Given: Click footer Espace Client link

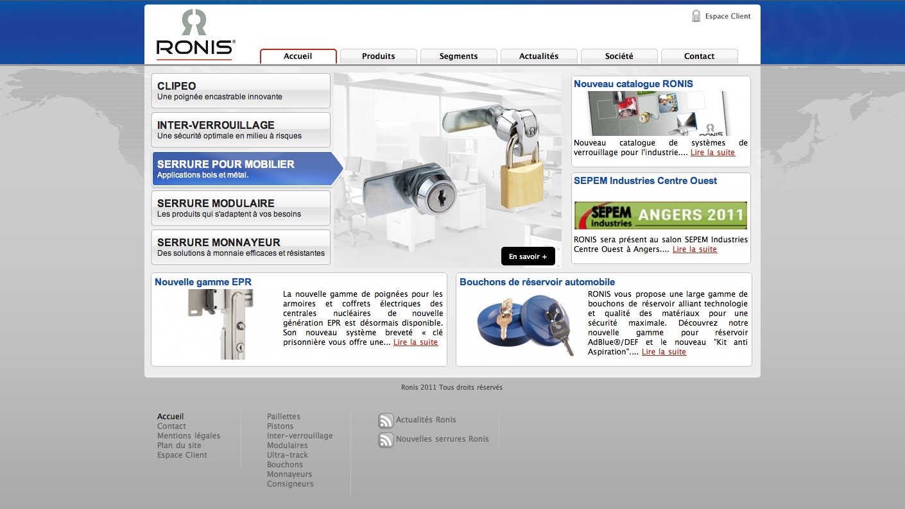Looking at the screenshot, I should coord(182,455).
